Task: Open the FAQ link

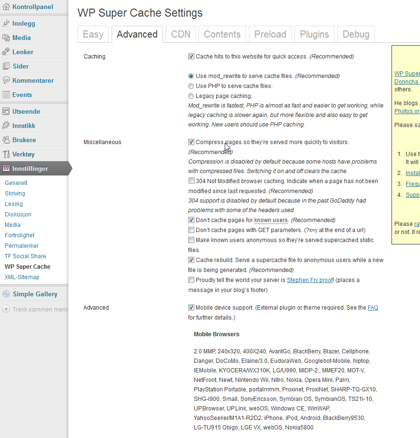Action: pos(373,308)
